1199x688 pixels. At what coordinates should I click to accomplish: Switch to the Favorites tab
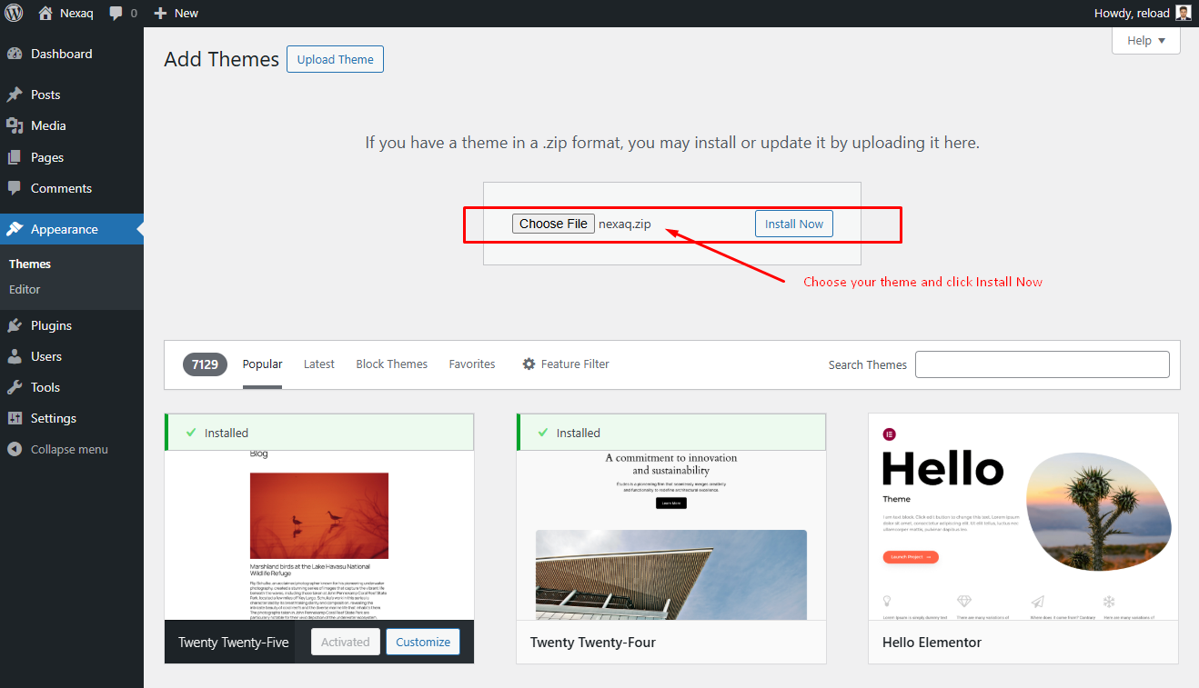(x=472, y=364)
